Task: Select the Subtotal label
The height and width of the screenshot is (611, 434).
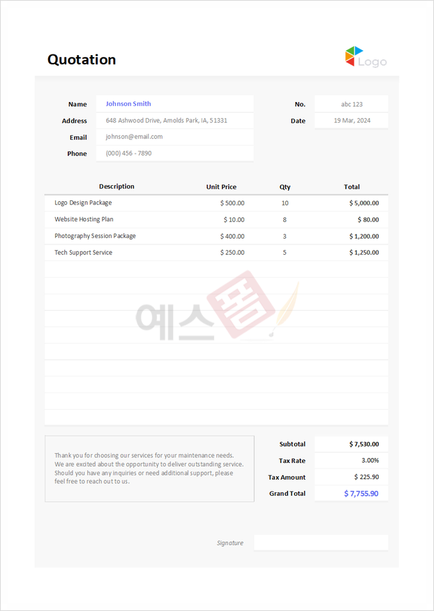Action: coord(292,444)
